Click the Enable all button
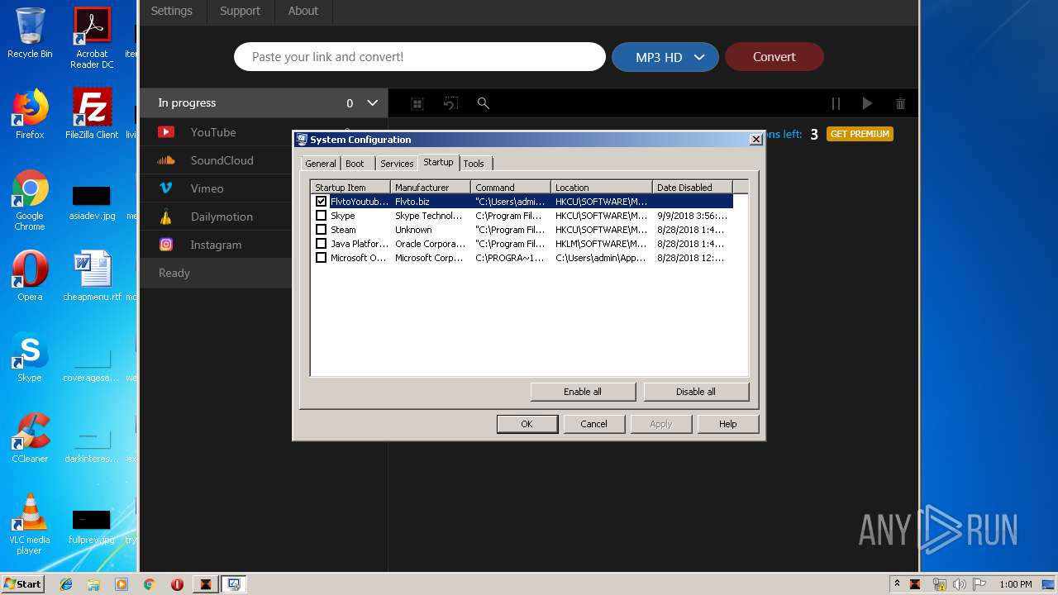Screen dimensions: 1058x595 (x=583, y=392)
